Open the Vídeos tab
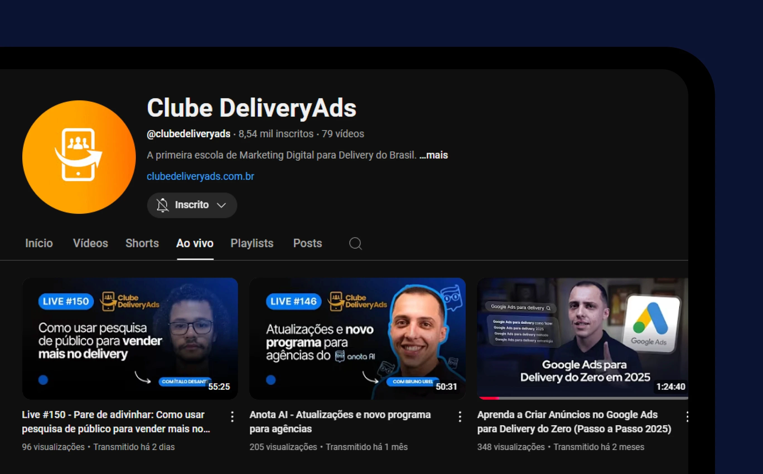 (90, 243)
